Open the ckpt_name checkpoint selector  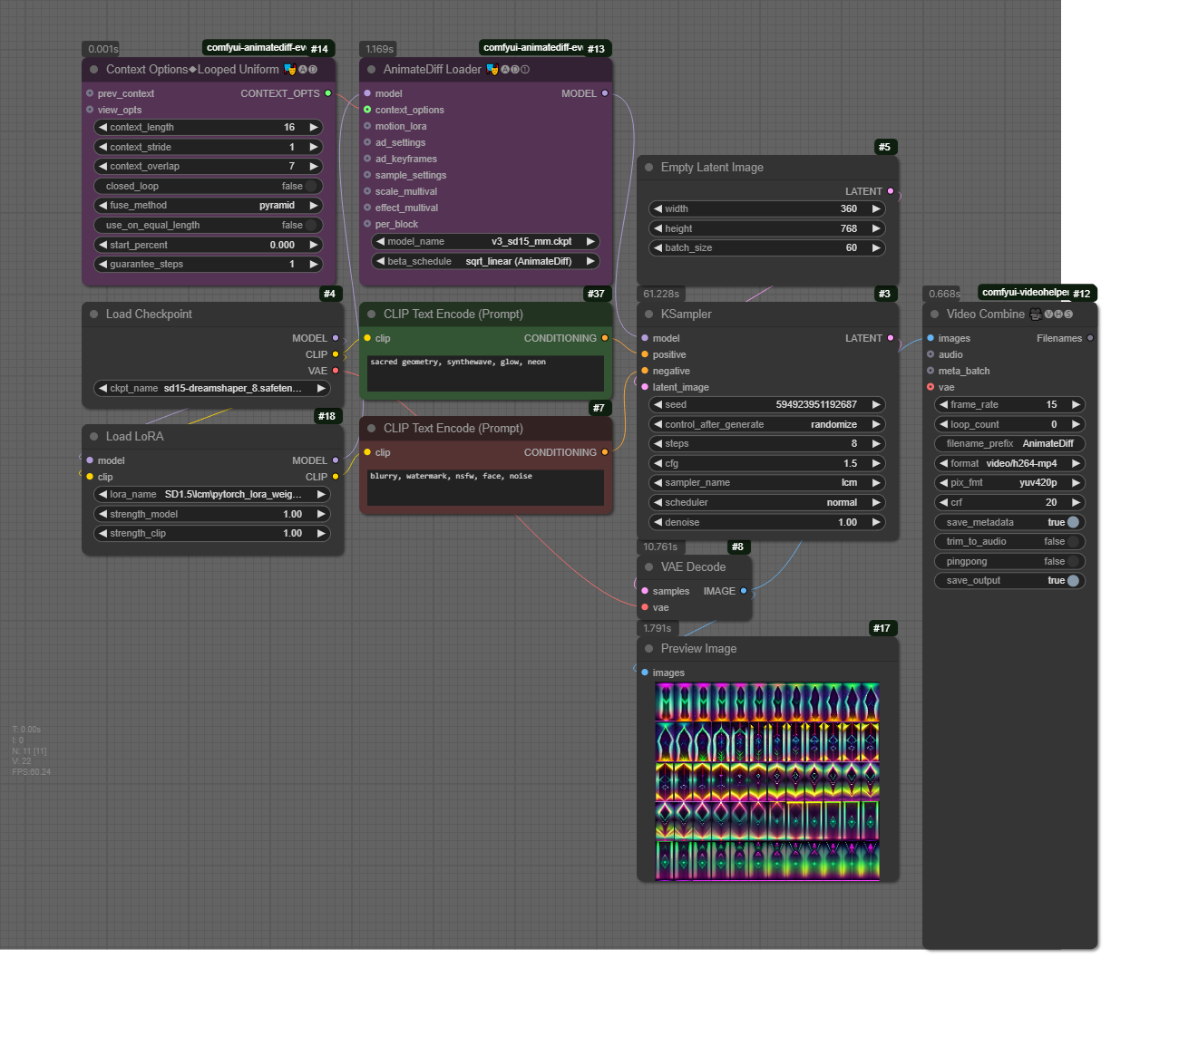click(x=212, y=389)
